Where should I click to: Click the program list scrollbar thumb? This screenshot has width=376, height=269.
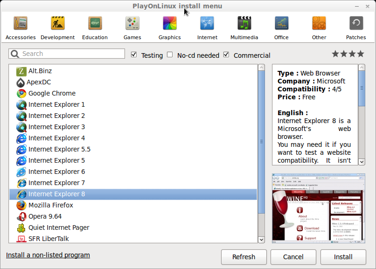click(261, 142)
